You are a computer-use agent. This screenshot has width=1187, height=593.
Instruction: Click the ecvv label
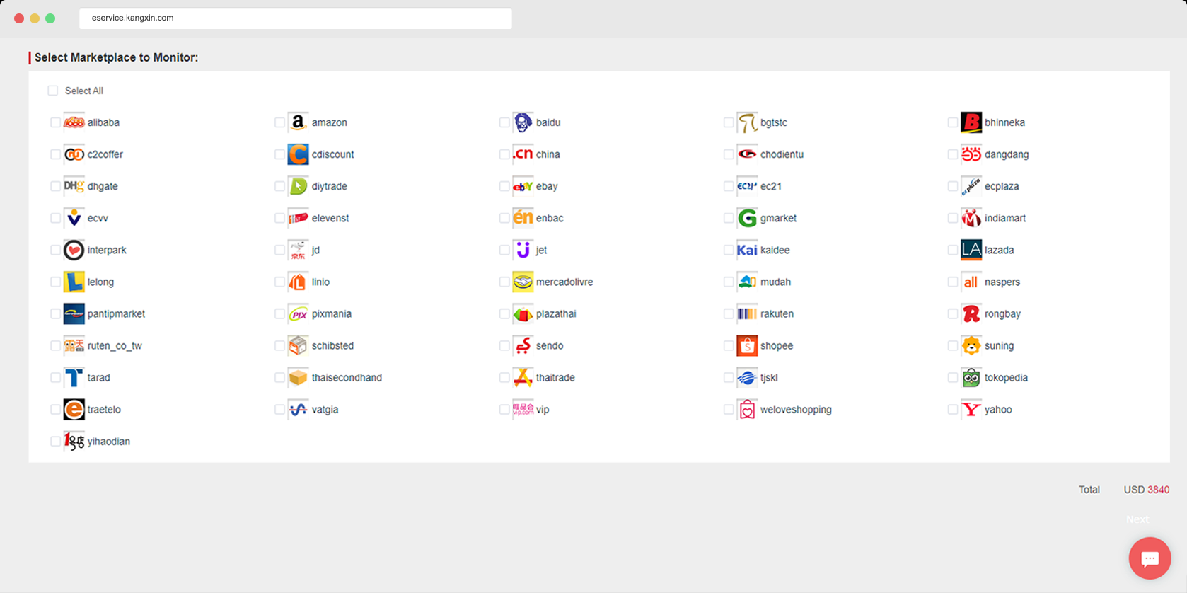(x=98, y=218)
